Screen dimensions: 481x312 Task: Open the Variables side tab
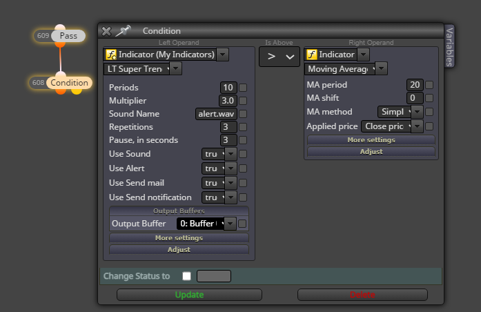pos(449,46)
